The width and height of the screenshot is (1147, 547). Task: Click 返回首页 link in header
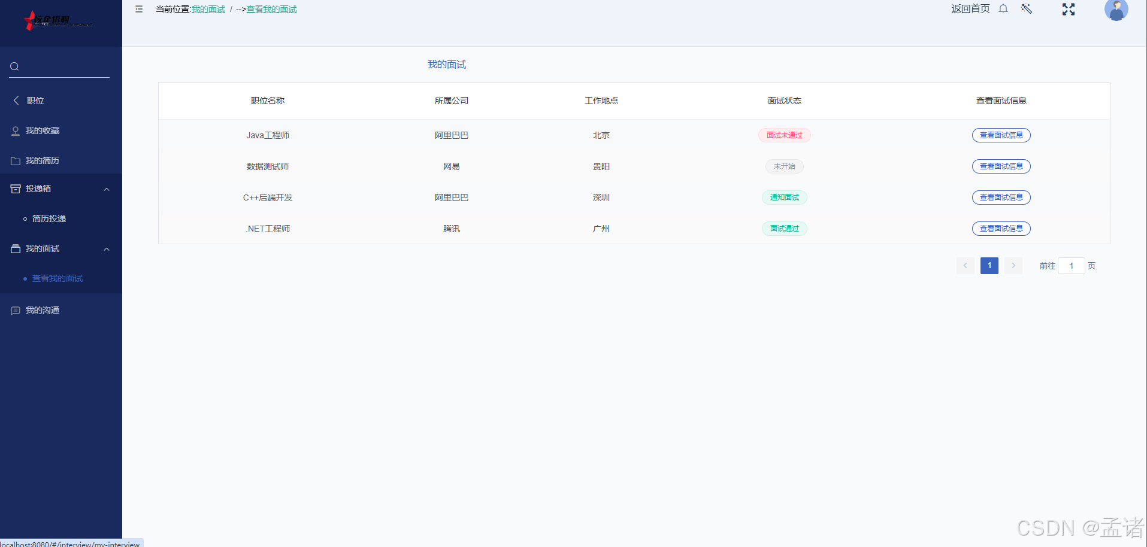tap(970, 8)
